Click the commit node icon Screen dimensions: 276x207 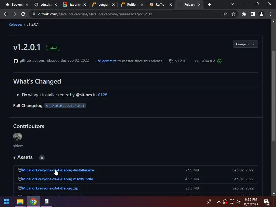pos(196,61)
